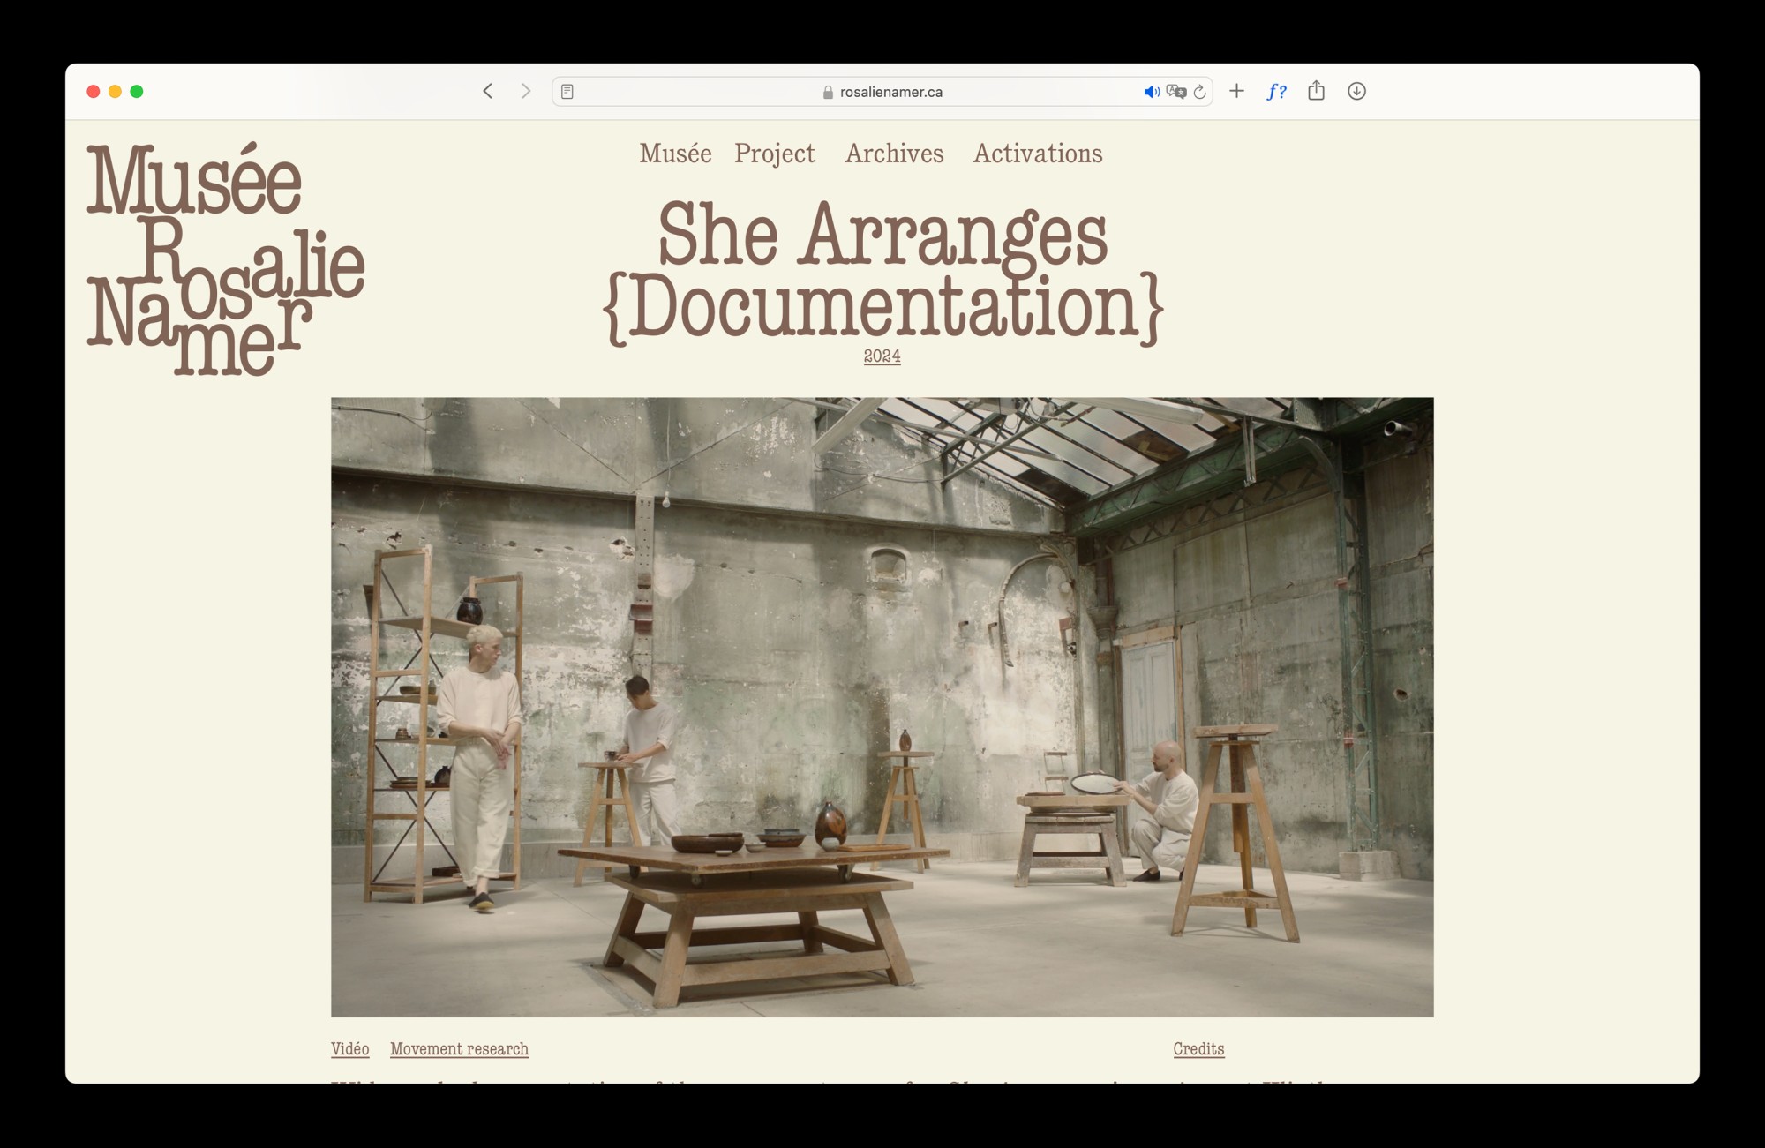Mute the tab audio speaker icon
This screenshot has height=1148, width=1765.
click(x=1151, y=92)
